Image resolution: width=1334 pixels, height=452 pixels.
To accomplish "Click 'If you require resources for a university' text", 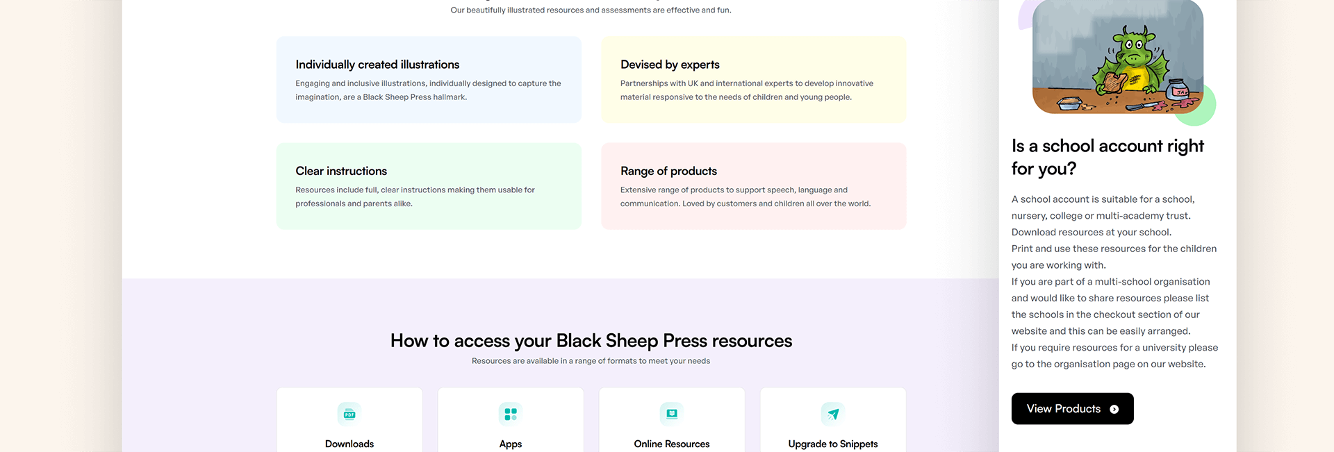I will click(x=1114, y=356).
